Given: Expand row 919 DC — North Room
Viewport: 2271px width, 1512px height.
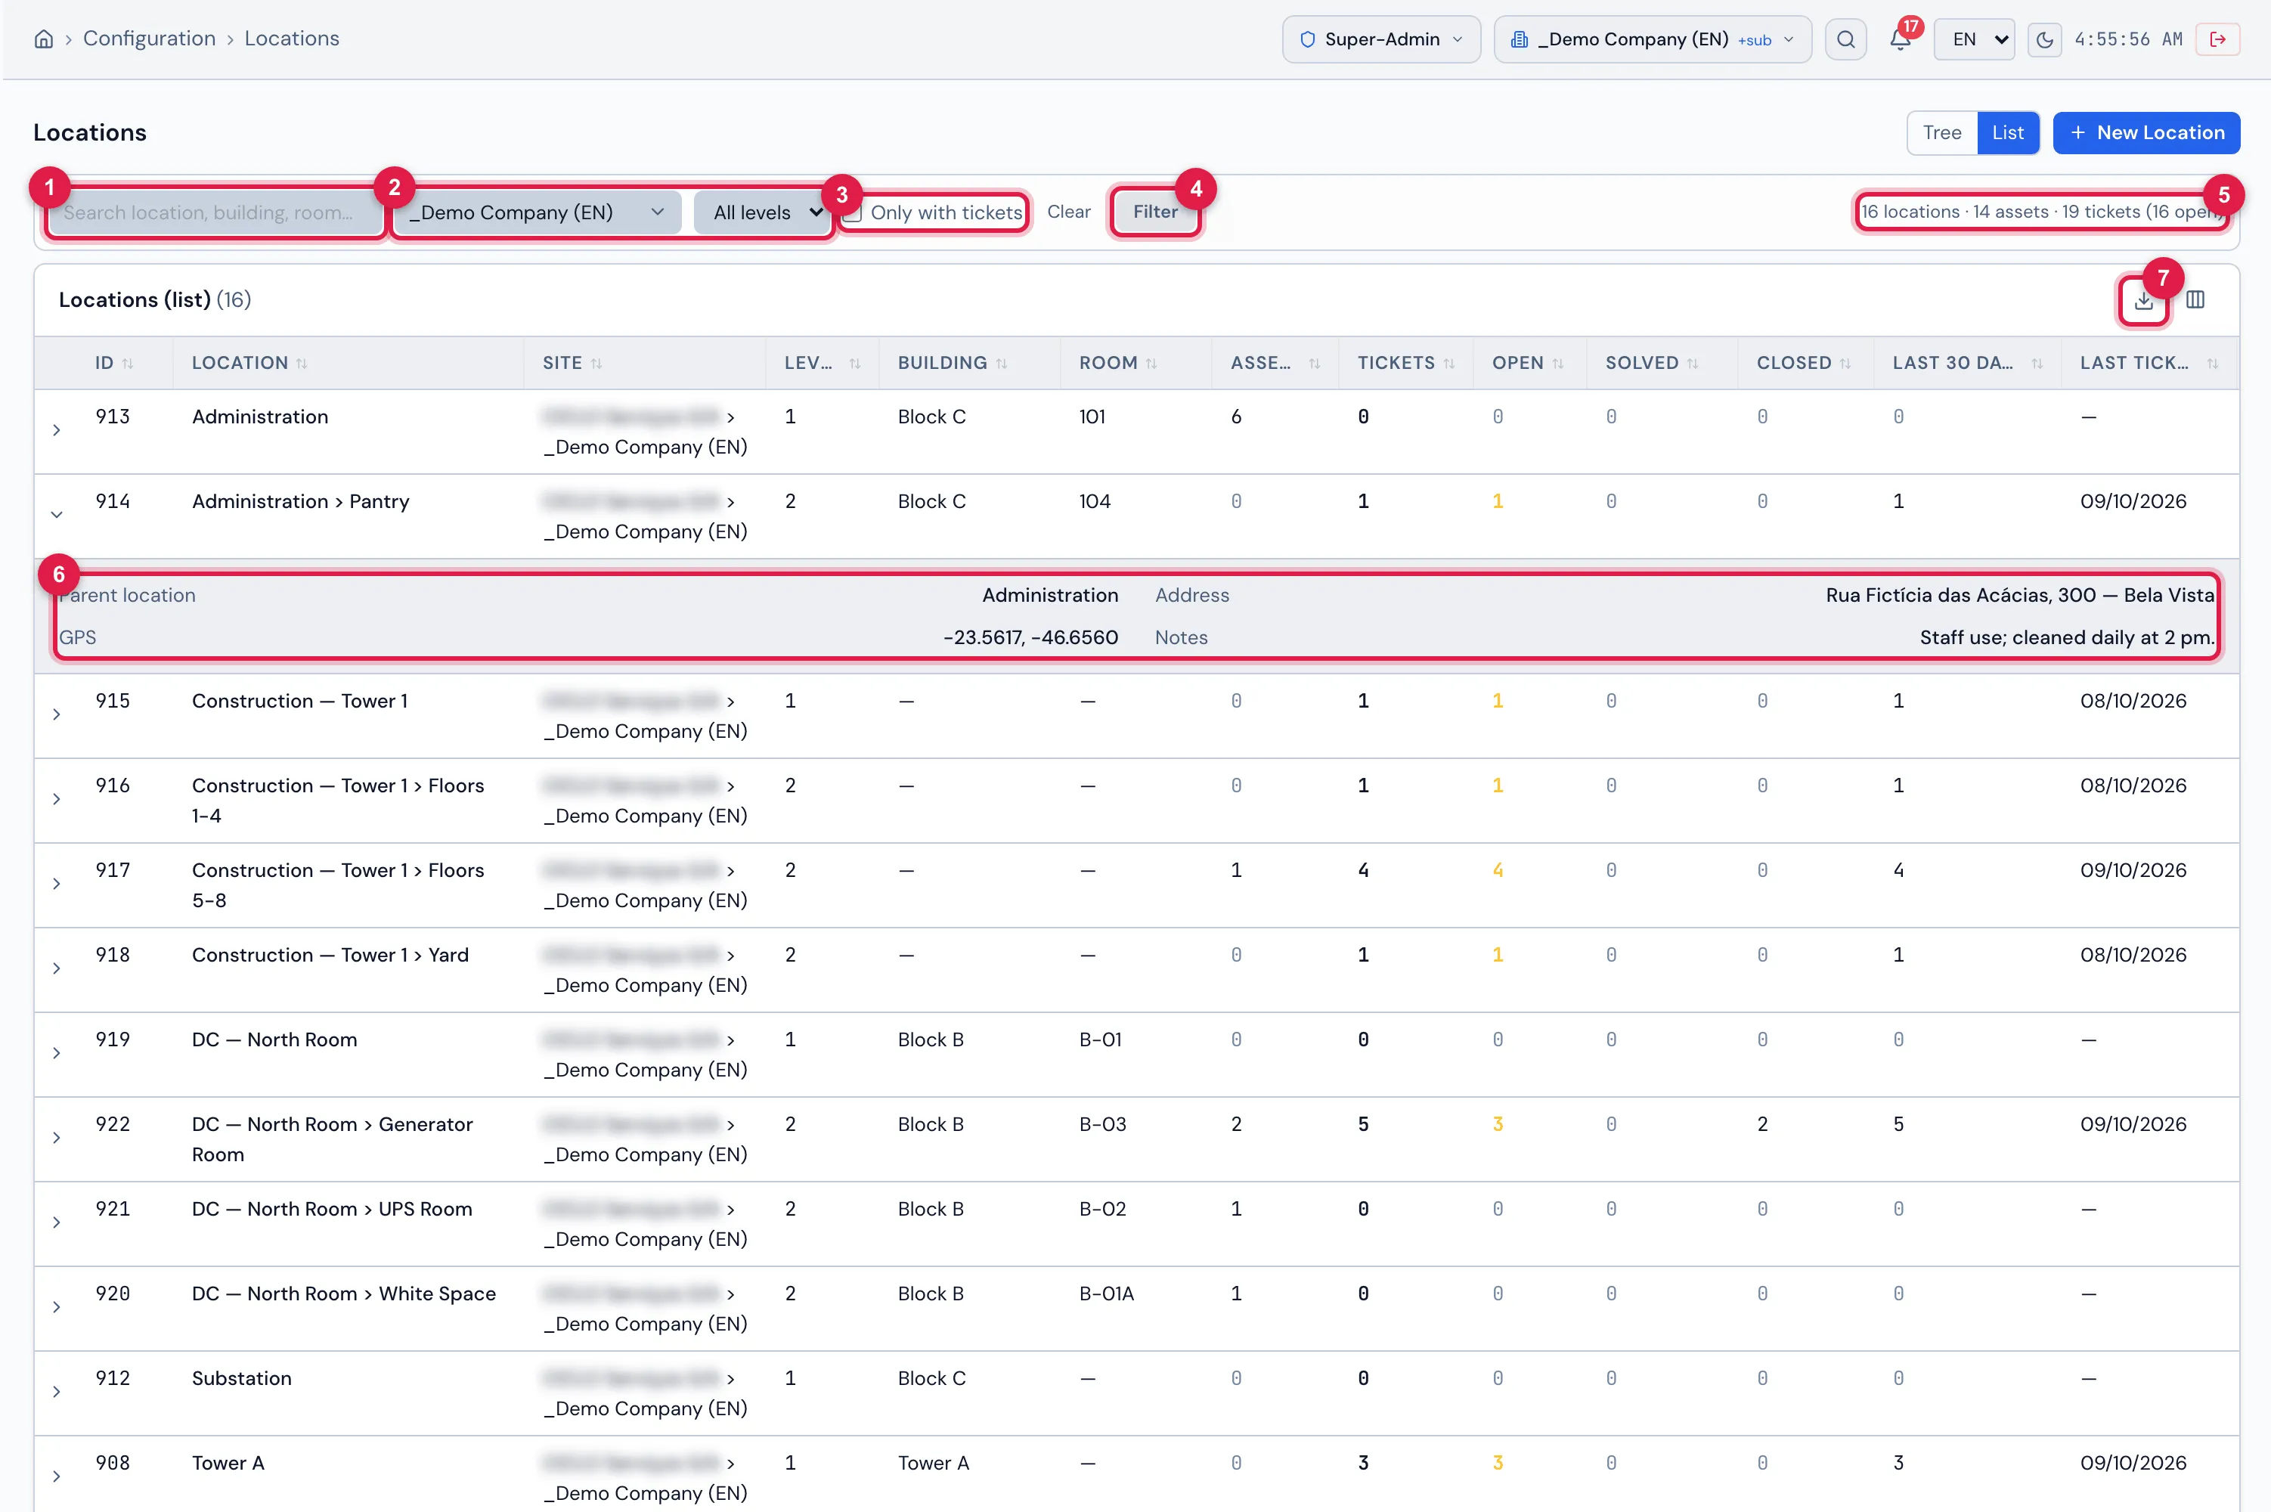Looking at the screenshot, I should click(57, 1054).
